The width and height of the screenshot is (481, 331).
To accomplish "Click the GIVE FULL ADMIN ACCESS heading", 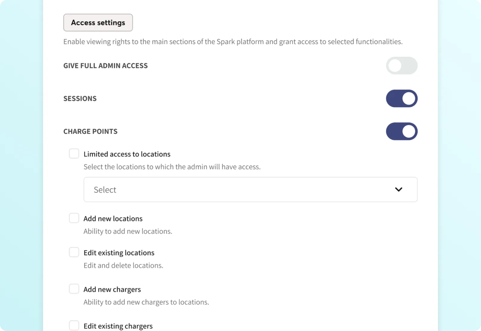I will (x=106, y=66).
